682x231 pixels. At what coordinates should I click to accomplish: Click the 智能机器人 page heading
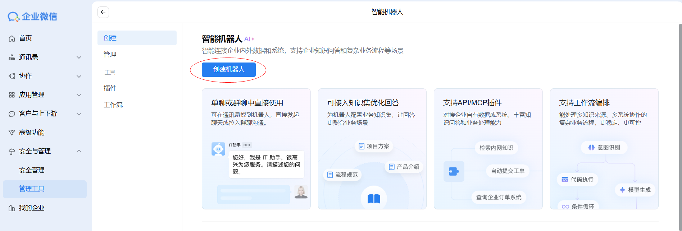click(222, 39)
